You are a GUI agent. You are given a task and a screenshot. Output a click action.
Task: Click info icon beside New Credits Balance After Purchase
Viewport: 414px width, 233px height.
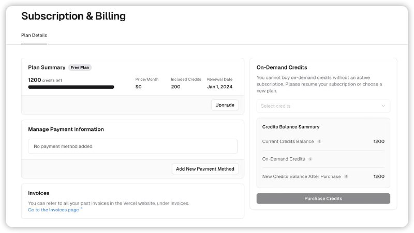click(346, 176)
